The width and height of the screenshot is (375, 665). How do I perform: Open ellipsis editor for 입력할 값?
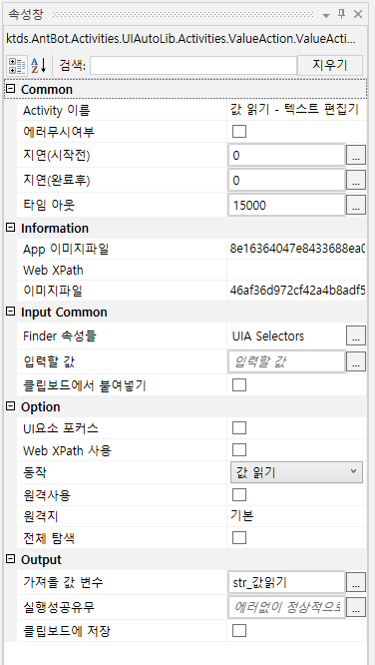coord(356,361)
